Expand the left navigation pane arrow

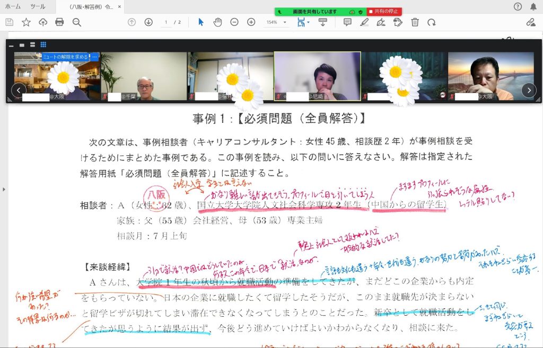tap(4, 189)
